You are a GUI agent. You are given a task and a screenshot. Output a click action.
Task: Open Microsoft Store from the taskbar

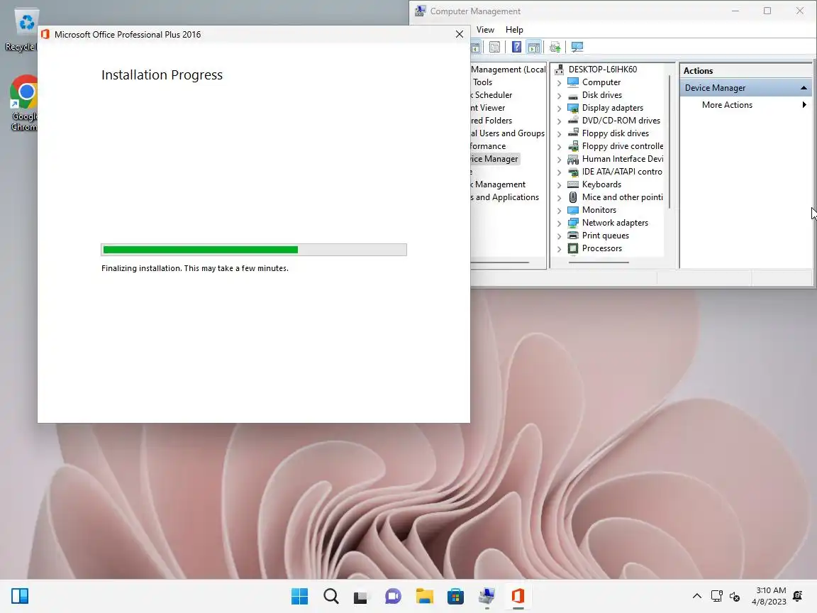[455, 596]
